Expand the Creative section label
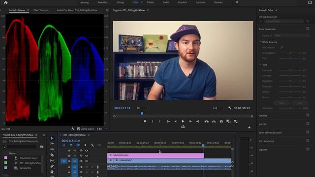This screenshot has height=177, width=315. [x=263, y=116]
